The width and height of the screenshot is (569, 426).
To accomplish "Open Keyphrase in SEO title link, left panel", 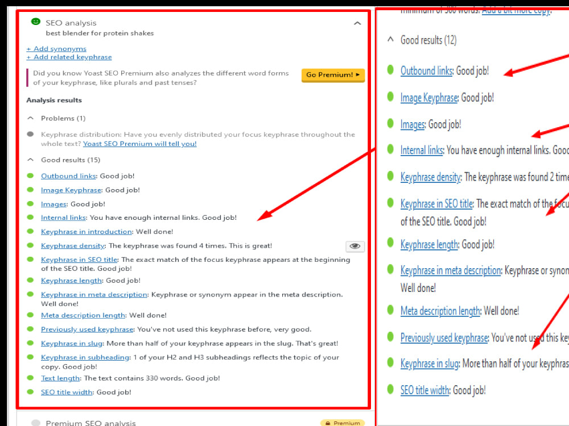I will point(79,260).
